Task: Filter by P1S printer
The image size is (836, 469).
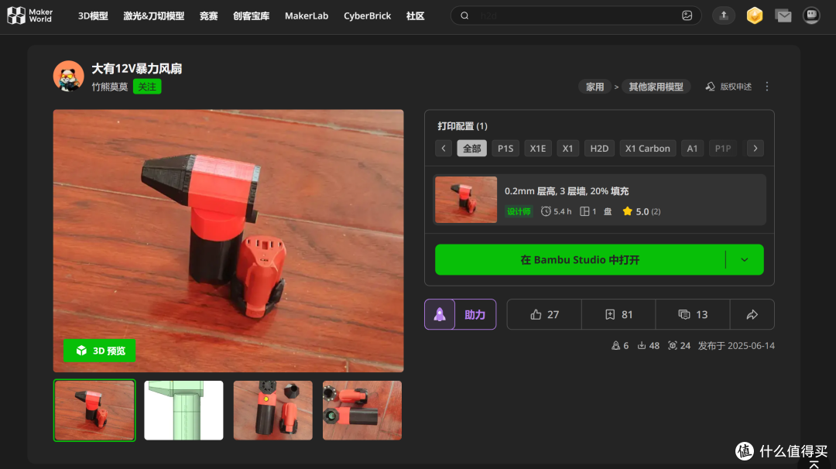Action: pyautogui.click(x=505, y=148)
